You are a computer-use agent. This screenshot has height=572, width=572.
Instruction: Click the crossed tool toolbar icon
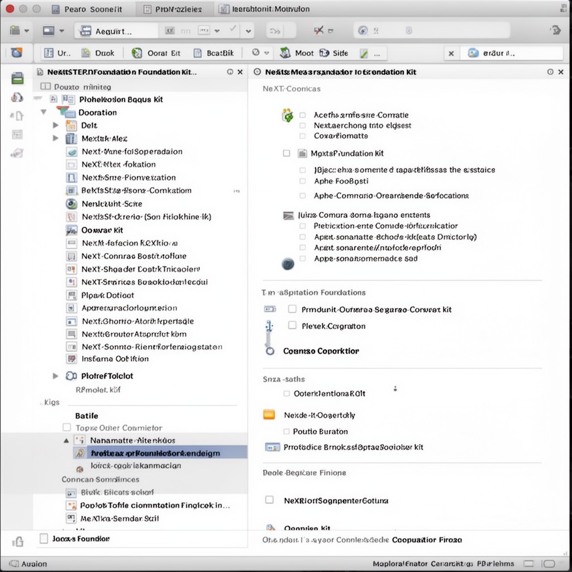click(318, 31)
